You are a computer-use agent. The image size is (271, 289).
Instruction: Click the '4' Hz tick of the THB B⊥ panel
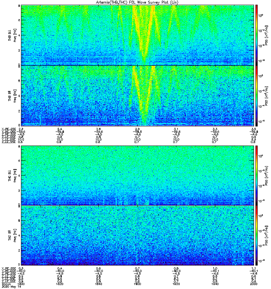point(19,35)
